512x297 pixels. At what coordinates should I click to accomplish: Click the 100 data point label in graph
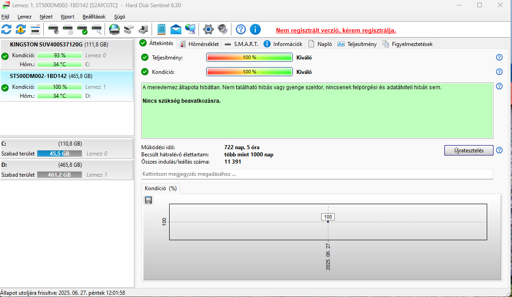(x=328, y=217)
